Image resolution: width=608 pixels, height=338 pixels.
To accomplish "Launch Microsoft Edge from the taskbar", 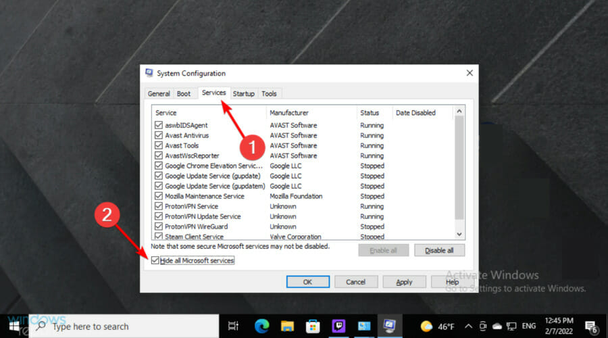I will pyautogui.click(x=261, y=327).
